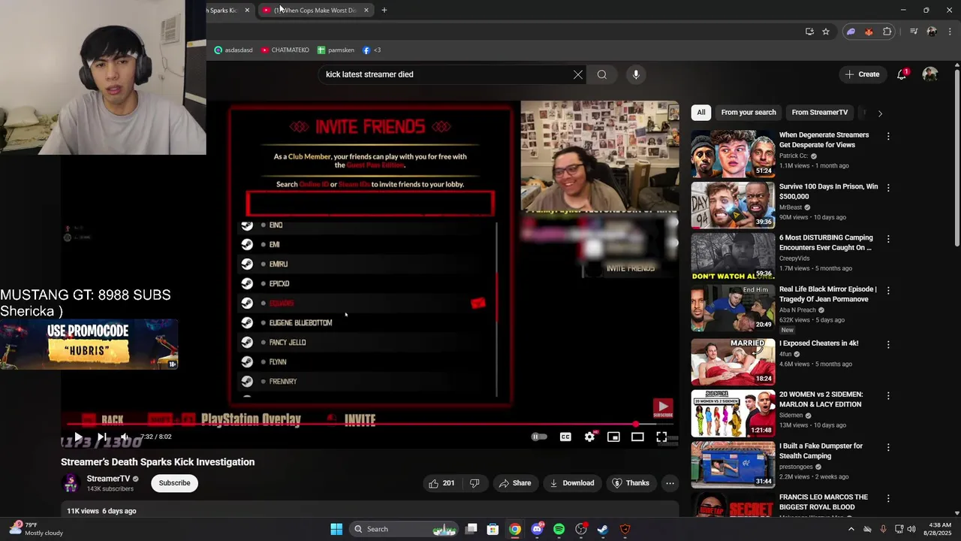Share the video
This screenshot has width=961, height=541.
coord(515,483)
